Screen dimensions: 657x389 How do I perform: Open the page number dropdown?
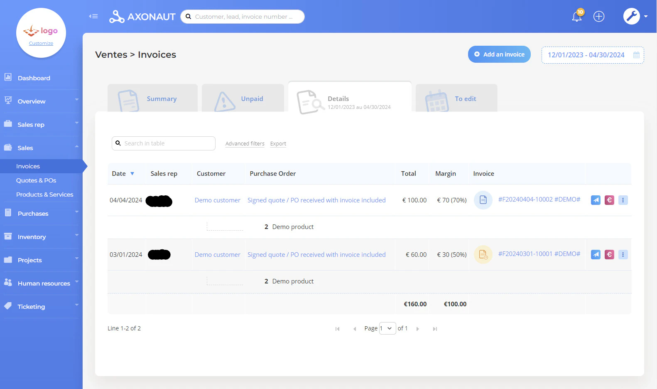387,328
